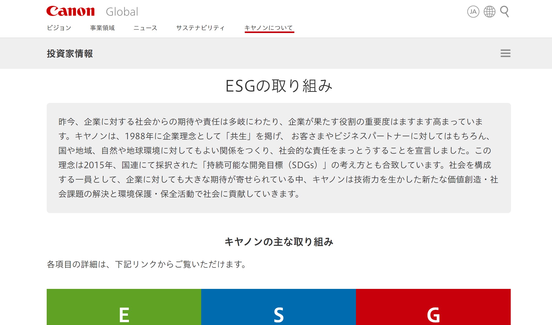Click the globe region icon
Screen dimensions: 552x325
[489, 12]
